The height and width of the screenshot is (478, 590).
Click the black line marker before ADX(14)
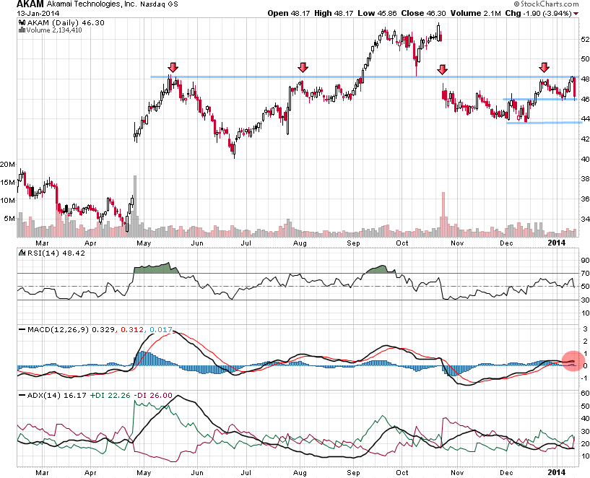click(x=22, y=395)
